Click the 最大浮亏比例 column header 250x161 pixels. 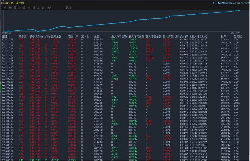click(136, 36)
